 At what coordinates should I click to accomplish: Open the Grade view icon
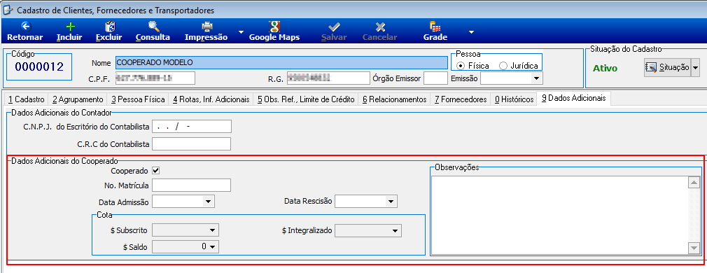[x=435, y=27]
